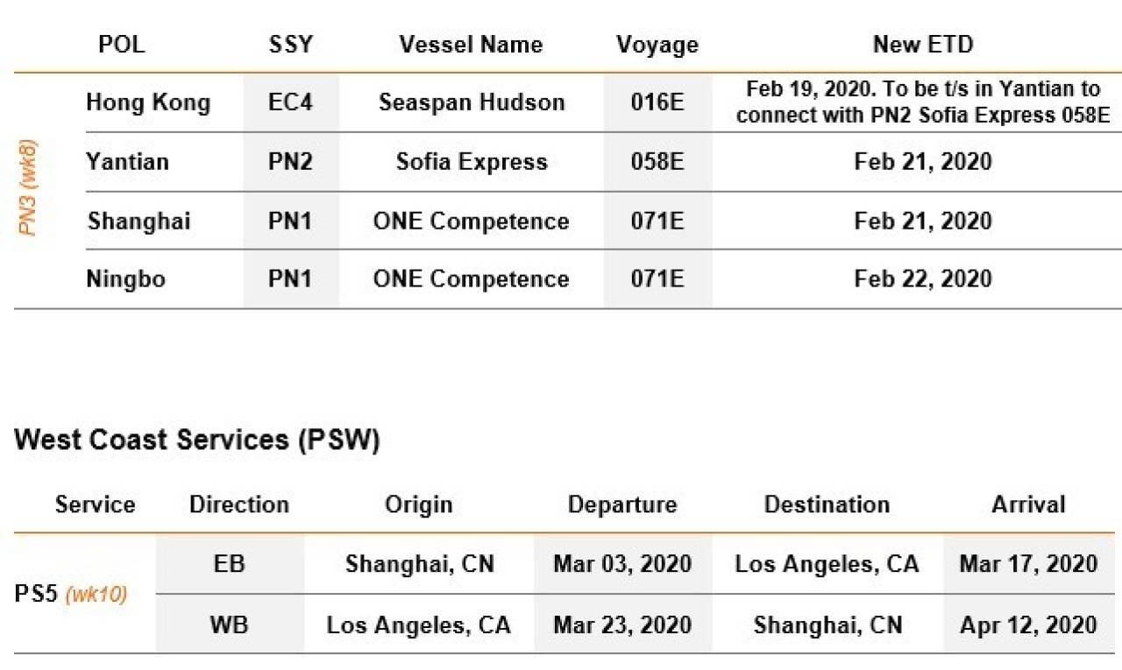The width and height of the screenshot is (1122, 670).
Task: Click the Vessel Name column header
Action: pos(472,45)
